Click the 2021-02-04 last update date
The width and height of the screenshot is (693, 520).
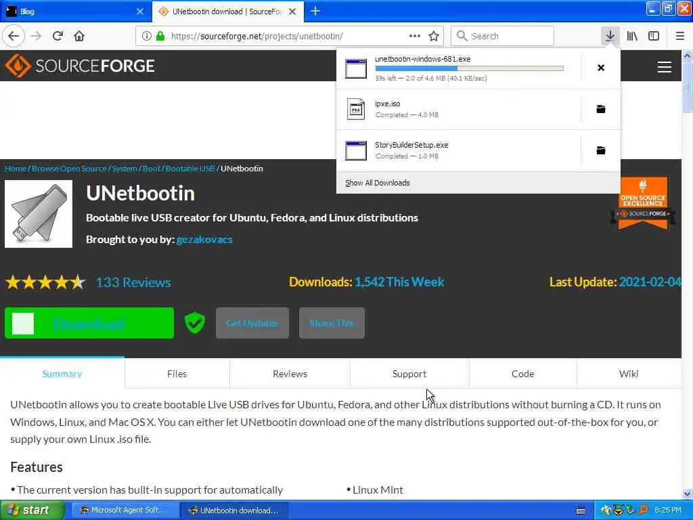[650, 282]
